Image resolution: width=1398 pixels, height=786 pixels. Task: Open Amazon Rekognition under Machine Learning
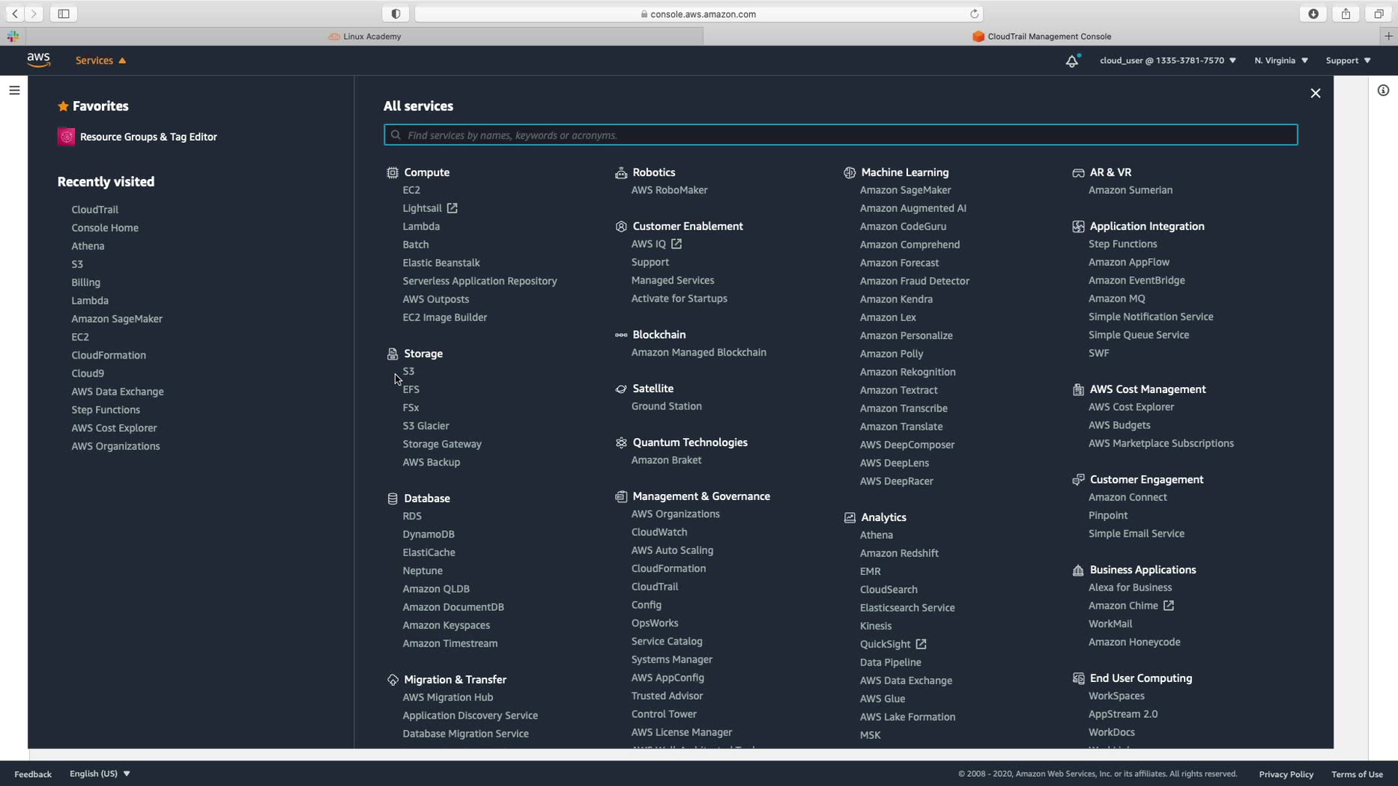point(907,372)
